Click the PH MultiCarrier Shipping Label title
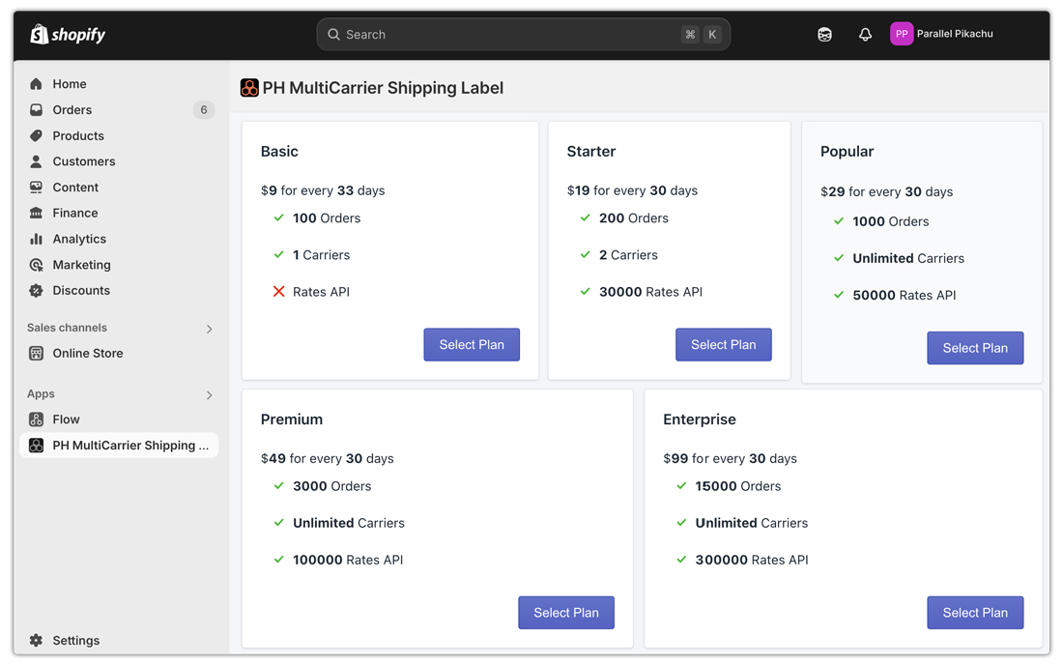This screenshot has width=1063, height=665. (383, 88)
